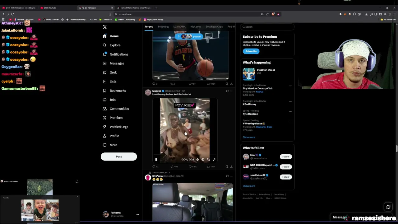Bookmark Mageba's post
398x224 pixels.
(x=227, y=166)
